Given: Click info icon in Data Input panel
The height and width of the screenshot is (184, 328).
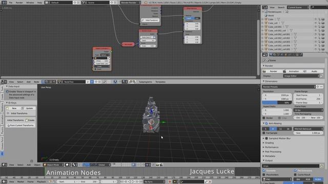Looking at the screenshot, I should (7, 91).
